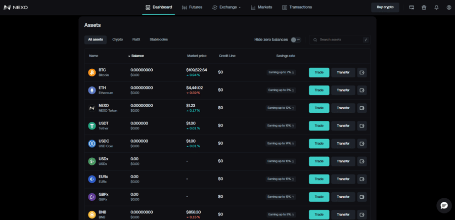The height and width of the screenshot is (220, 455).
Task: Click the wallet icon in ETH row
Action: coord(362,90)
